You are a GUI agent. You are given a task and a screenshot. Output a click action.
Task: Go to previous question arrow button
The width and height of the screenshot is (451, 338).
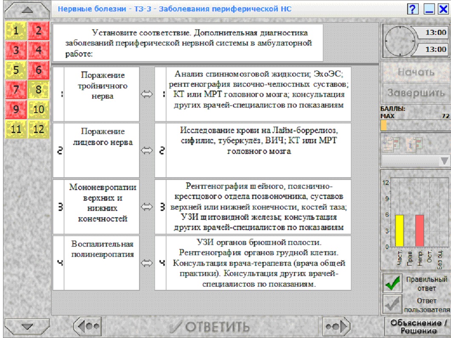(88, 326)
